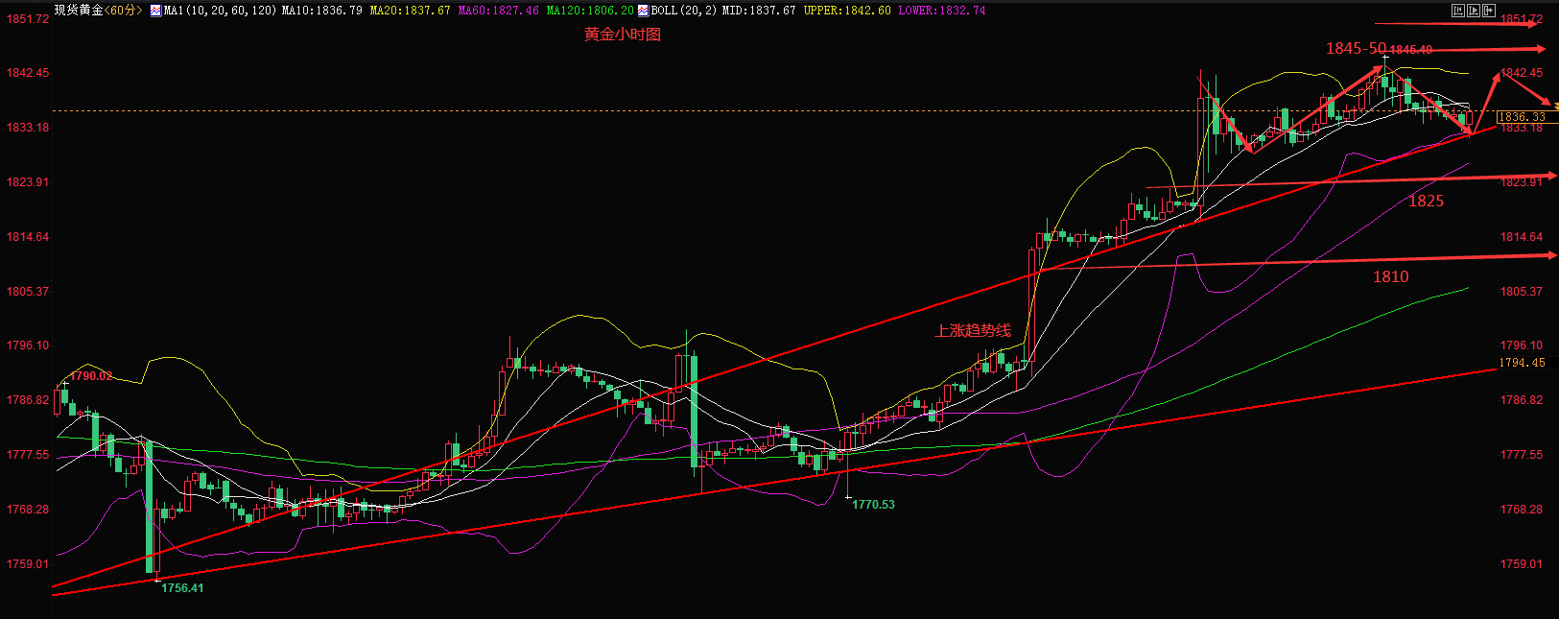Click the BOLL indicator icon
The width and height of the screenshot is (1559, 619).
(x=643, y=11)
